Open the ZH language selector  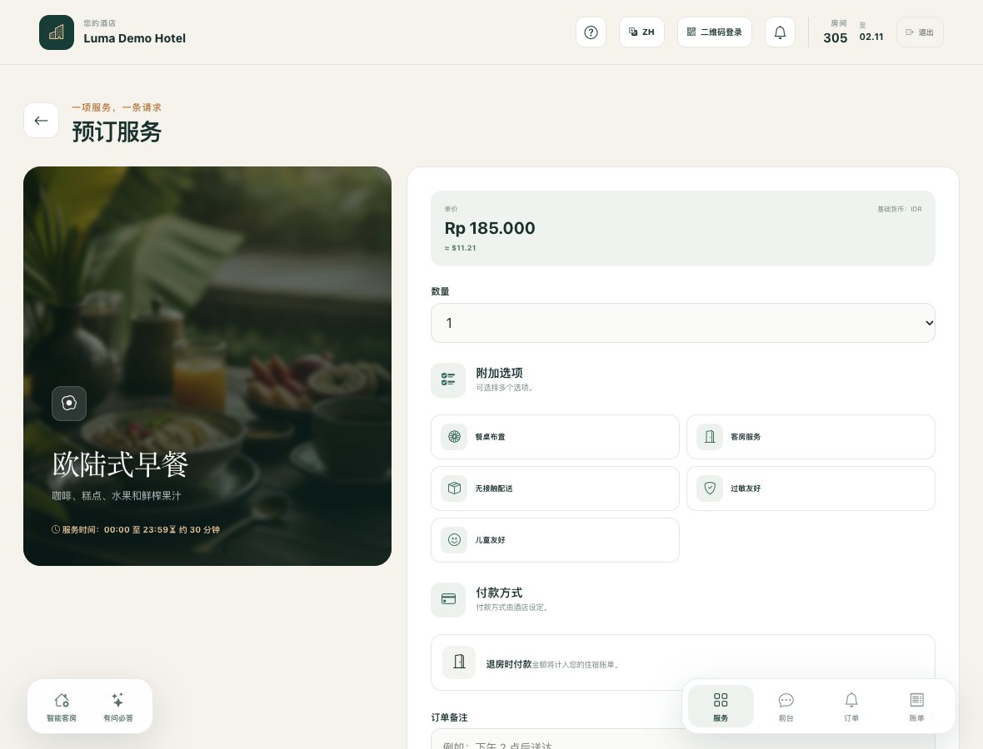[x=641, y=32]
